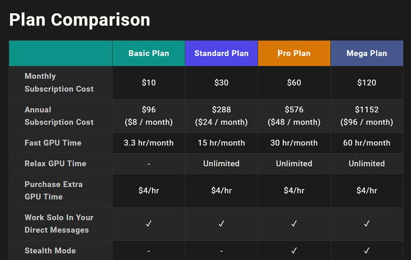Click the Fast GPU Time row label
This screenshot has width=411, height=260.
53,143
